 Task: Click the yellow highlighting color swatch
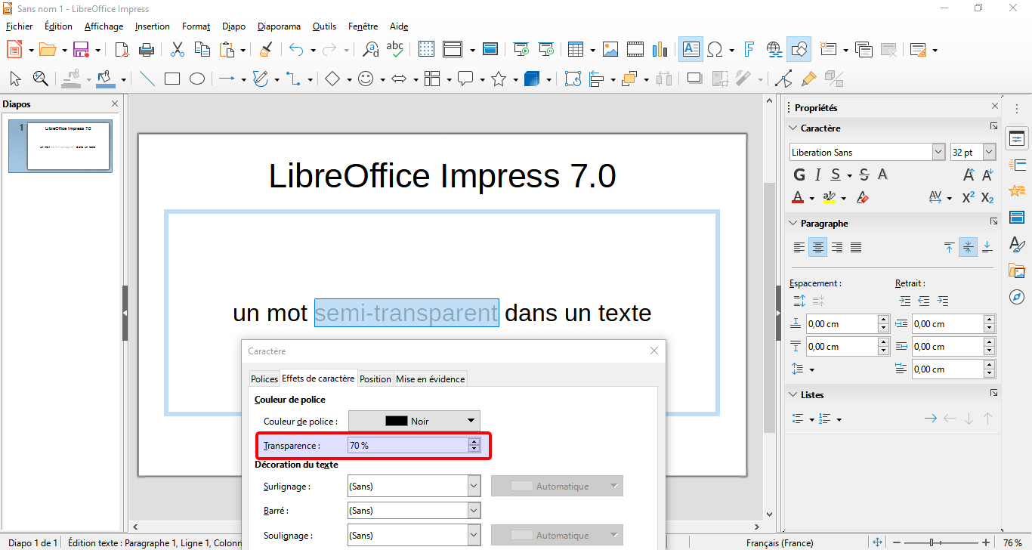829,197
